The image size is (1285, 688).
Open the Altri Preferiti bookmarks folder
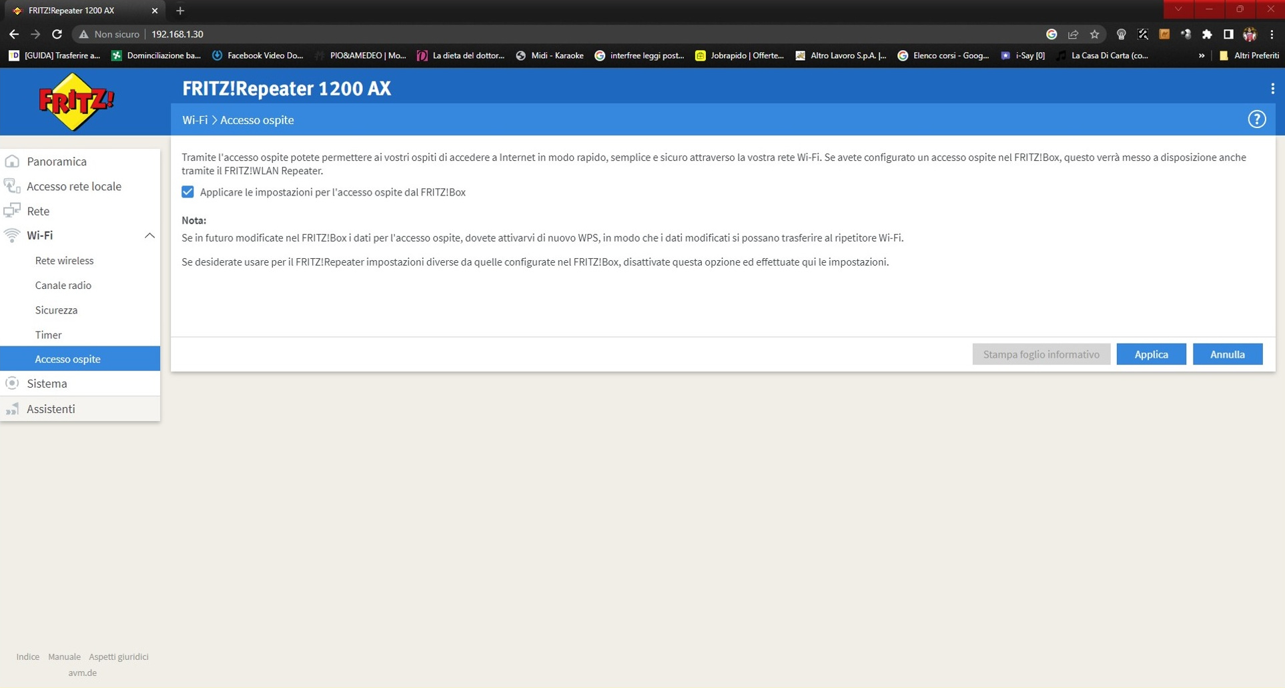coord(1249,55)
